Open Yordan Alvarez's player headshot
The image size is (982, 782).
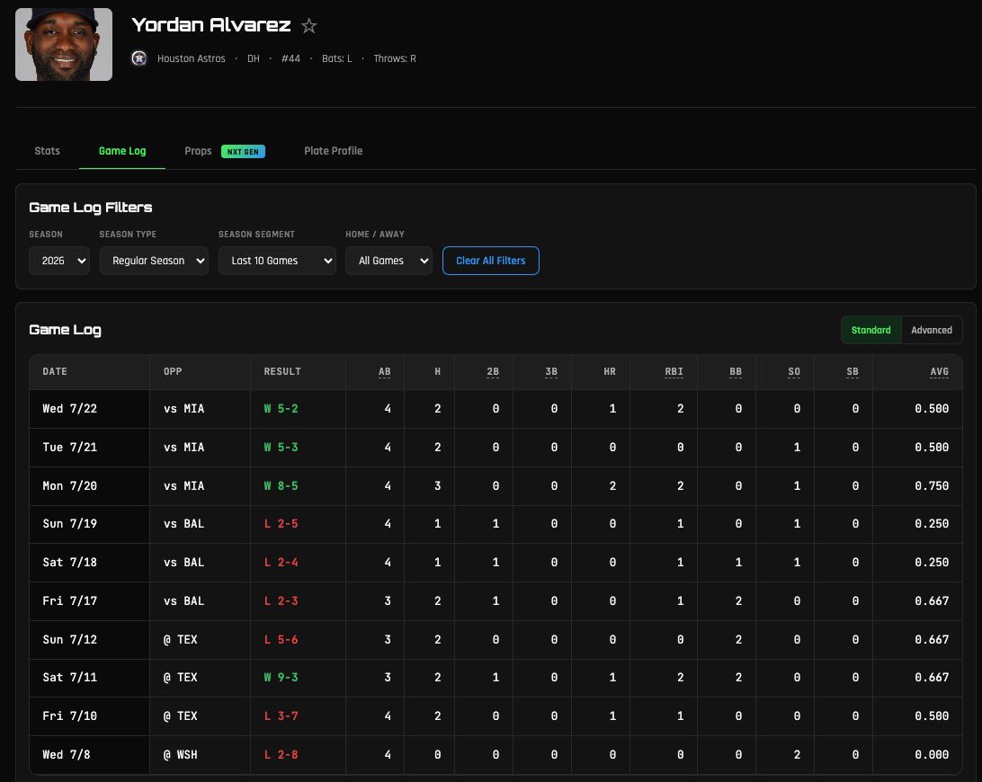click(64, 44)
